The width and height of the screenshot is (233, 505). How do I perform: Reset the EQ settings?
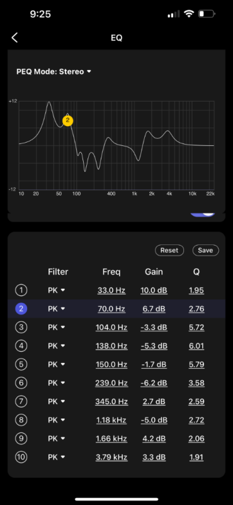click(x=169, y=250)
